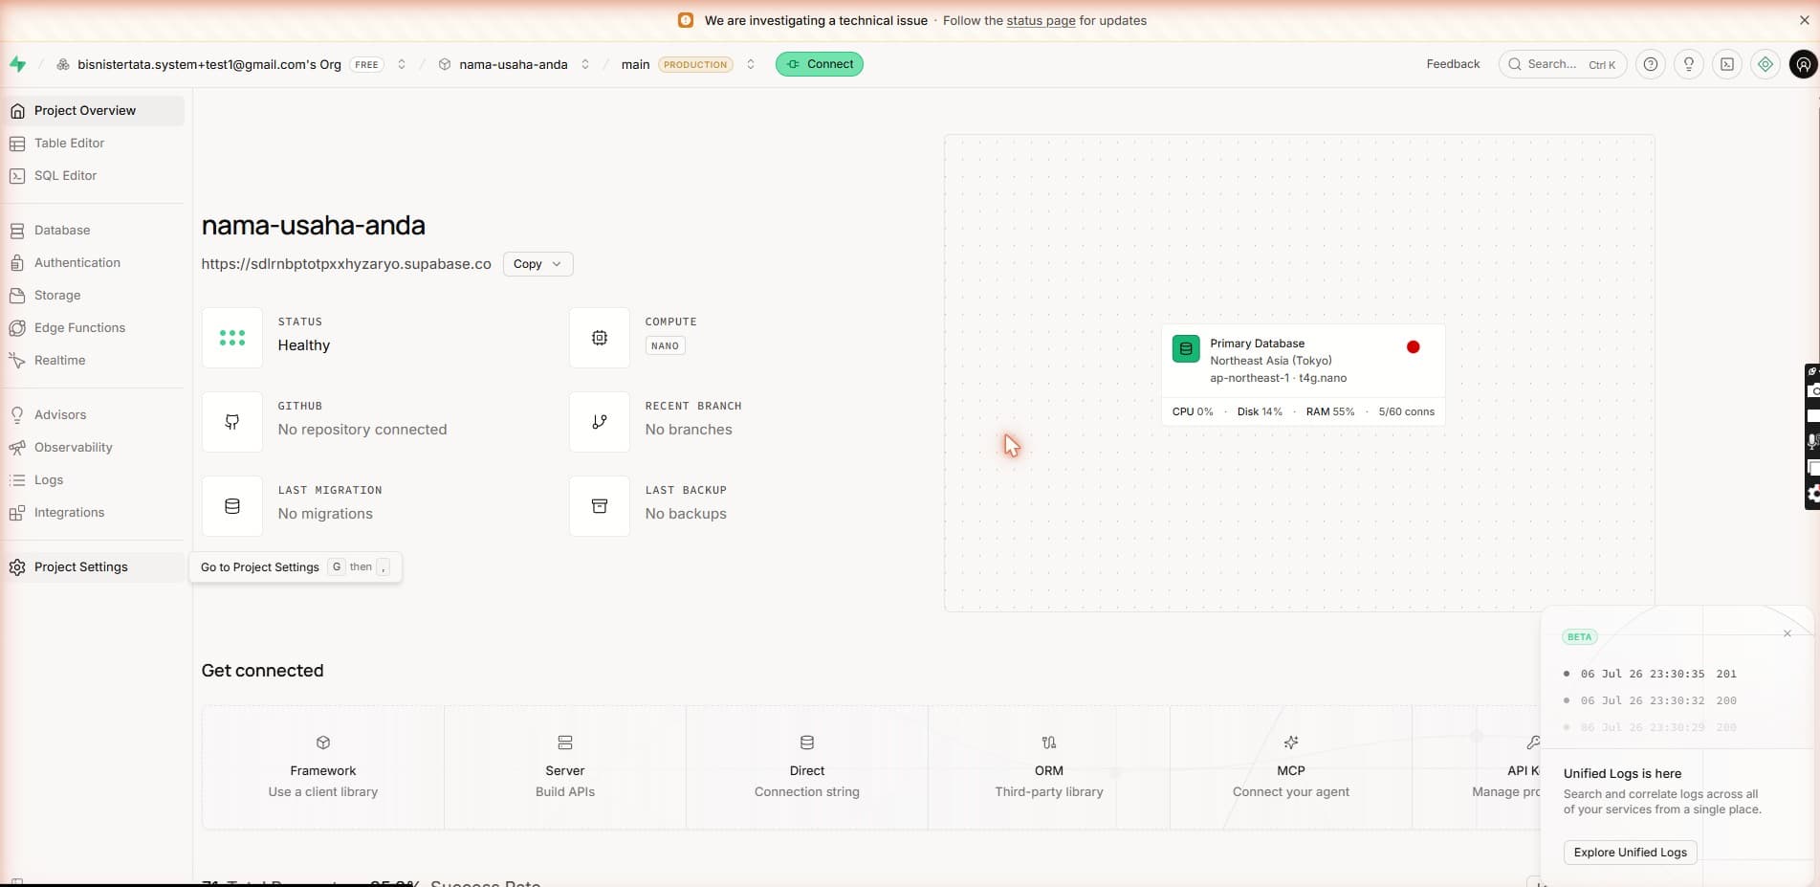The height and width of the screenshot is (887, 1820).
Task: Click the log entry 23:30:35 201
Action: click(x=1658, y=674)
